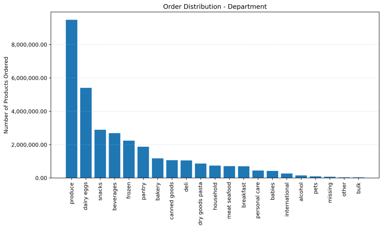Select the dairy eggs bar
This screenshot has height=229, width=383.
click(86, 133)
